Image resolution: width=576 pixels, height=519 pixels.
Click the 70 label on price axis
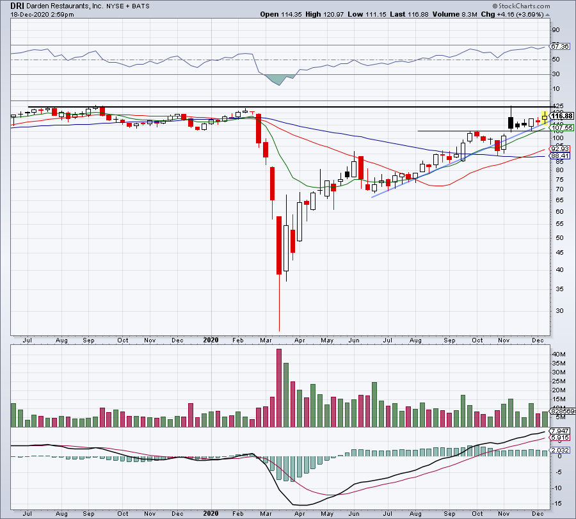point(559,189)
